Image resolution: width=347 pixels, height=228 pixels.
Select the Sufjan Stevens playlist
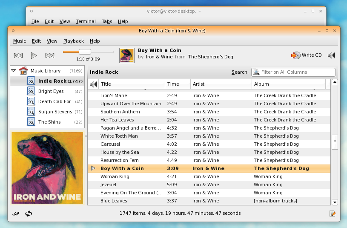click(x=47, y=112)
